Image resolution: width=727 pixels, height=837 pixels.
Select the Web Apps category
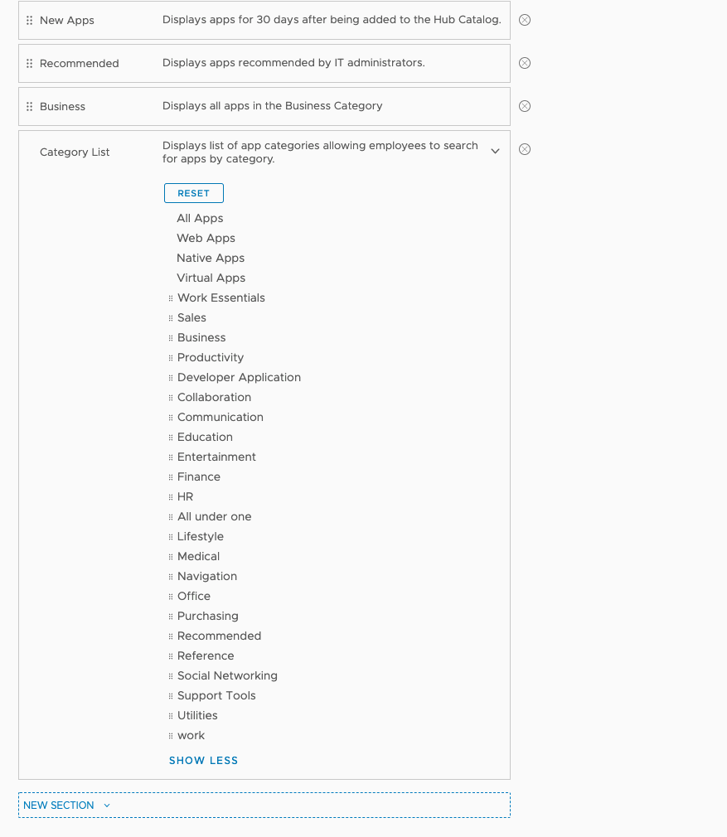pos(206,238)
